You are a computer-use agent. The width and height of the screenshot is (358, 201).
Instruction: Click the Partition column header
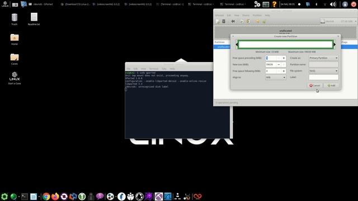coord(220,42)
